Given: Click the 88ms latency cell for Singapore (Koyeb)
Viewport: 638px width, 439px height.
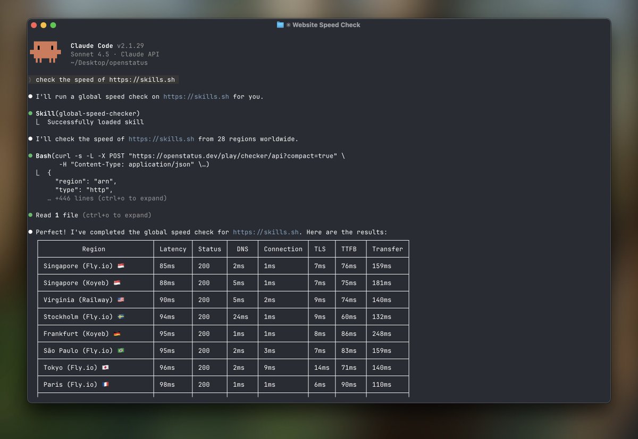Looking at the screenshot, I should tap(167, 283).
